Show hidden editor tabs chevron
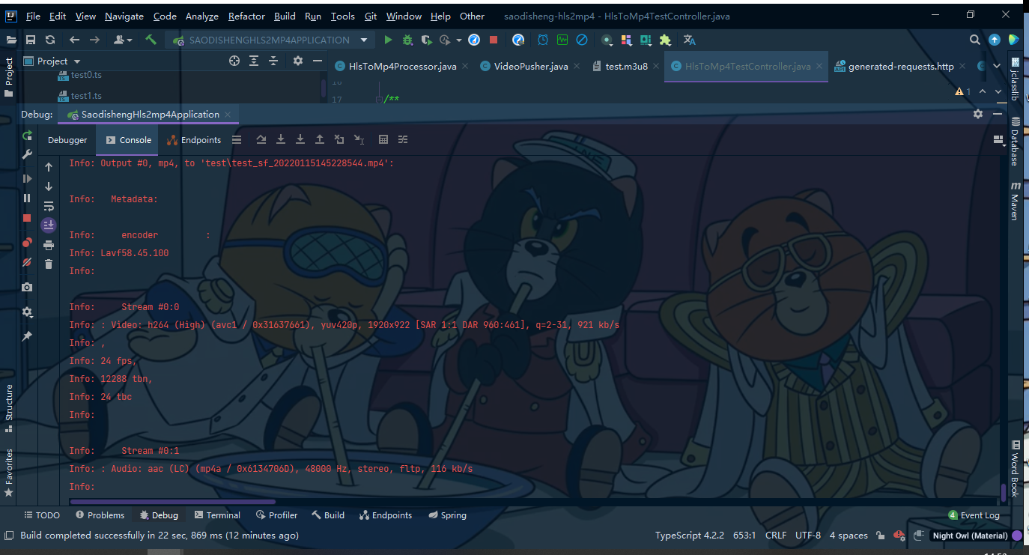 (x=997, y=66)
